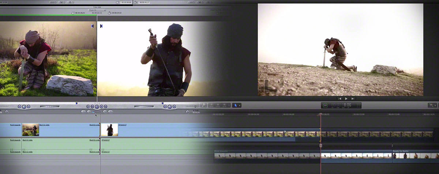The height and width of the screenshot is (174, 439).
Task: Trim forward five frames with +5 button
Action: 110,111
